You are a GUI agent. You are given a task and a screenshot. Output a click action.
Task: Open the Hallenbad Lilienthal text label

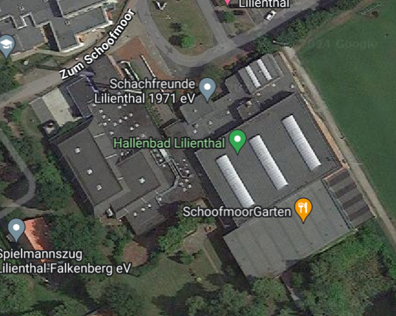pyautogui.click(x=169, y=143)
